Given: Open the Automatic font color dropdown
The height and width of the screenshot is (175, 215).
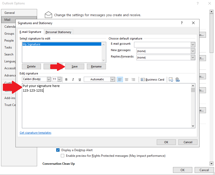Looking at the screenshot, I should tap(112, 79).
